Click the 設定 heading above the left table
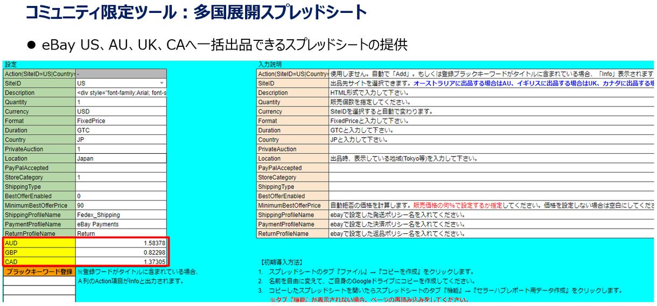657x306 pixels. (x=10, y=65)
